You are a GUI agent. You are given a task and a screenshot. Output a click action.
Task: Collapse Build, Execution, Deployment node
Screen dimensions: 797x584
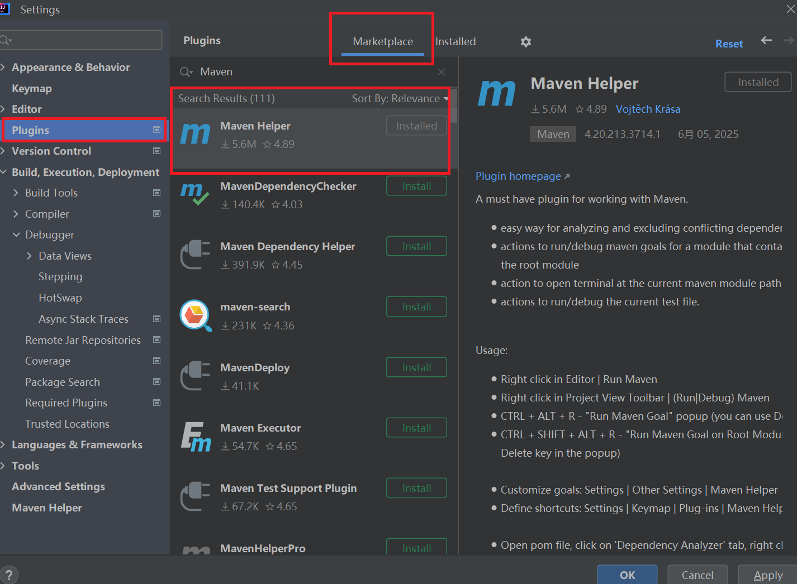(x=3, y=172)
